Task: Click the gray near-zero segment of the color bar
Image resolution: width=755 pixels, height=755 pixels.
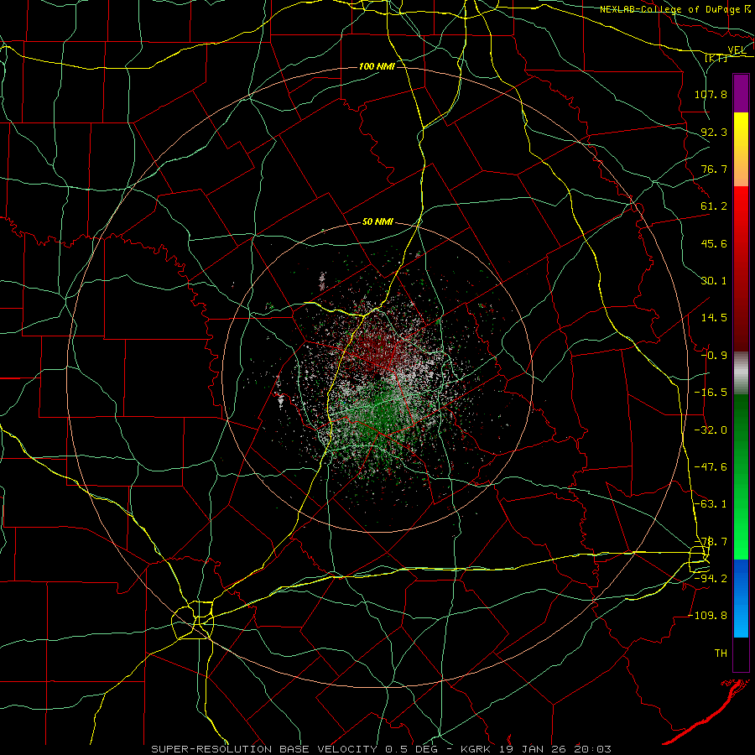Action: pos(741,373)
